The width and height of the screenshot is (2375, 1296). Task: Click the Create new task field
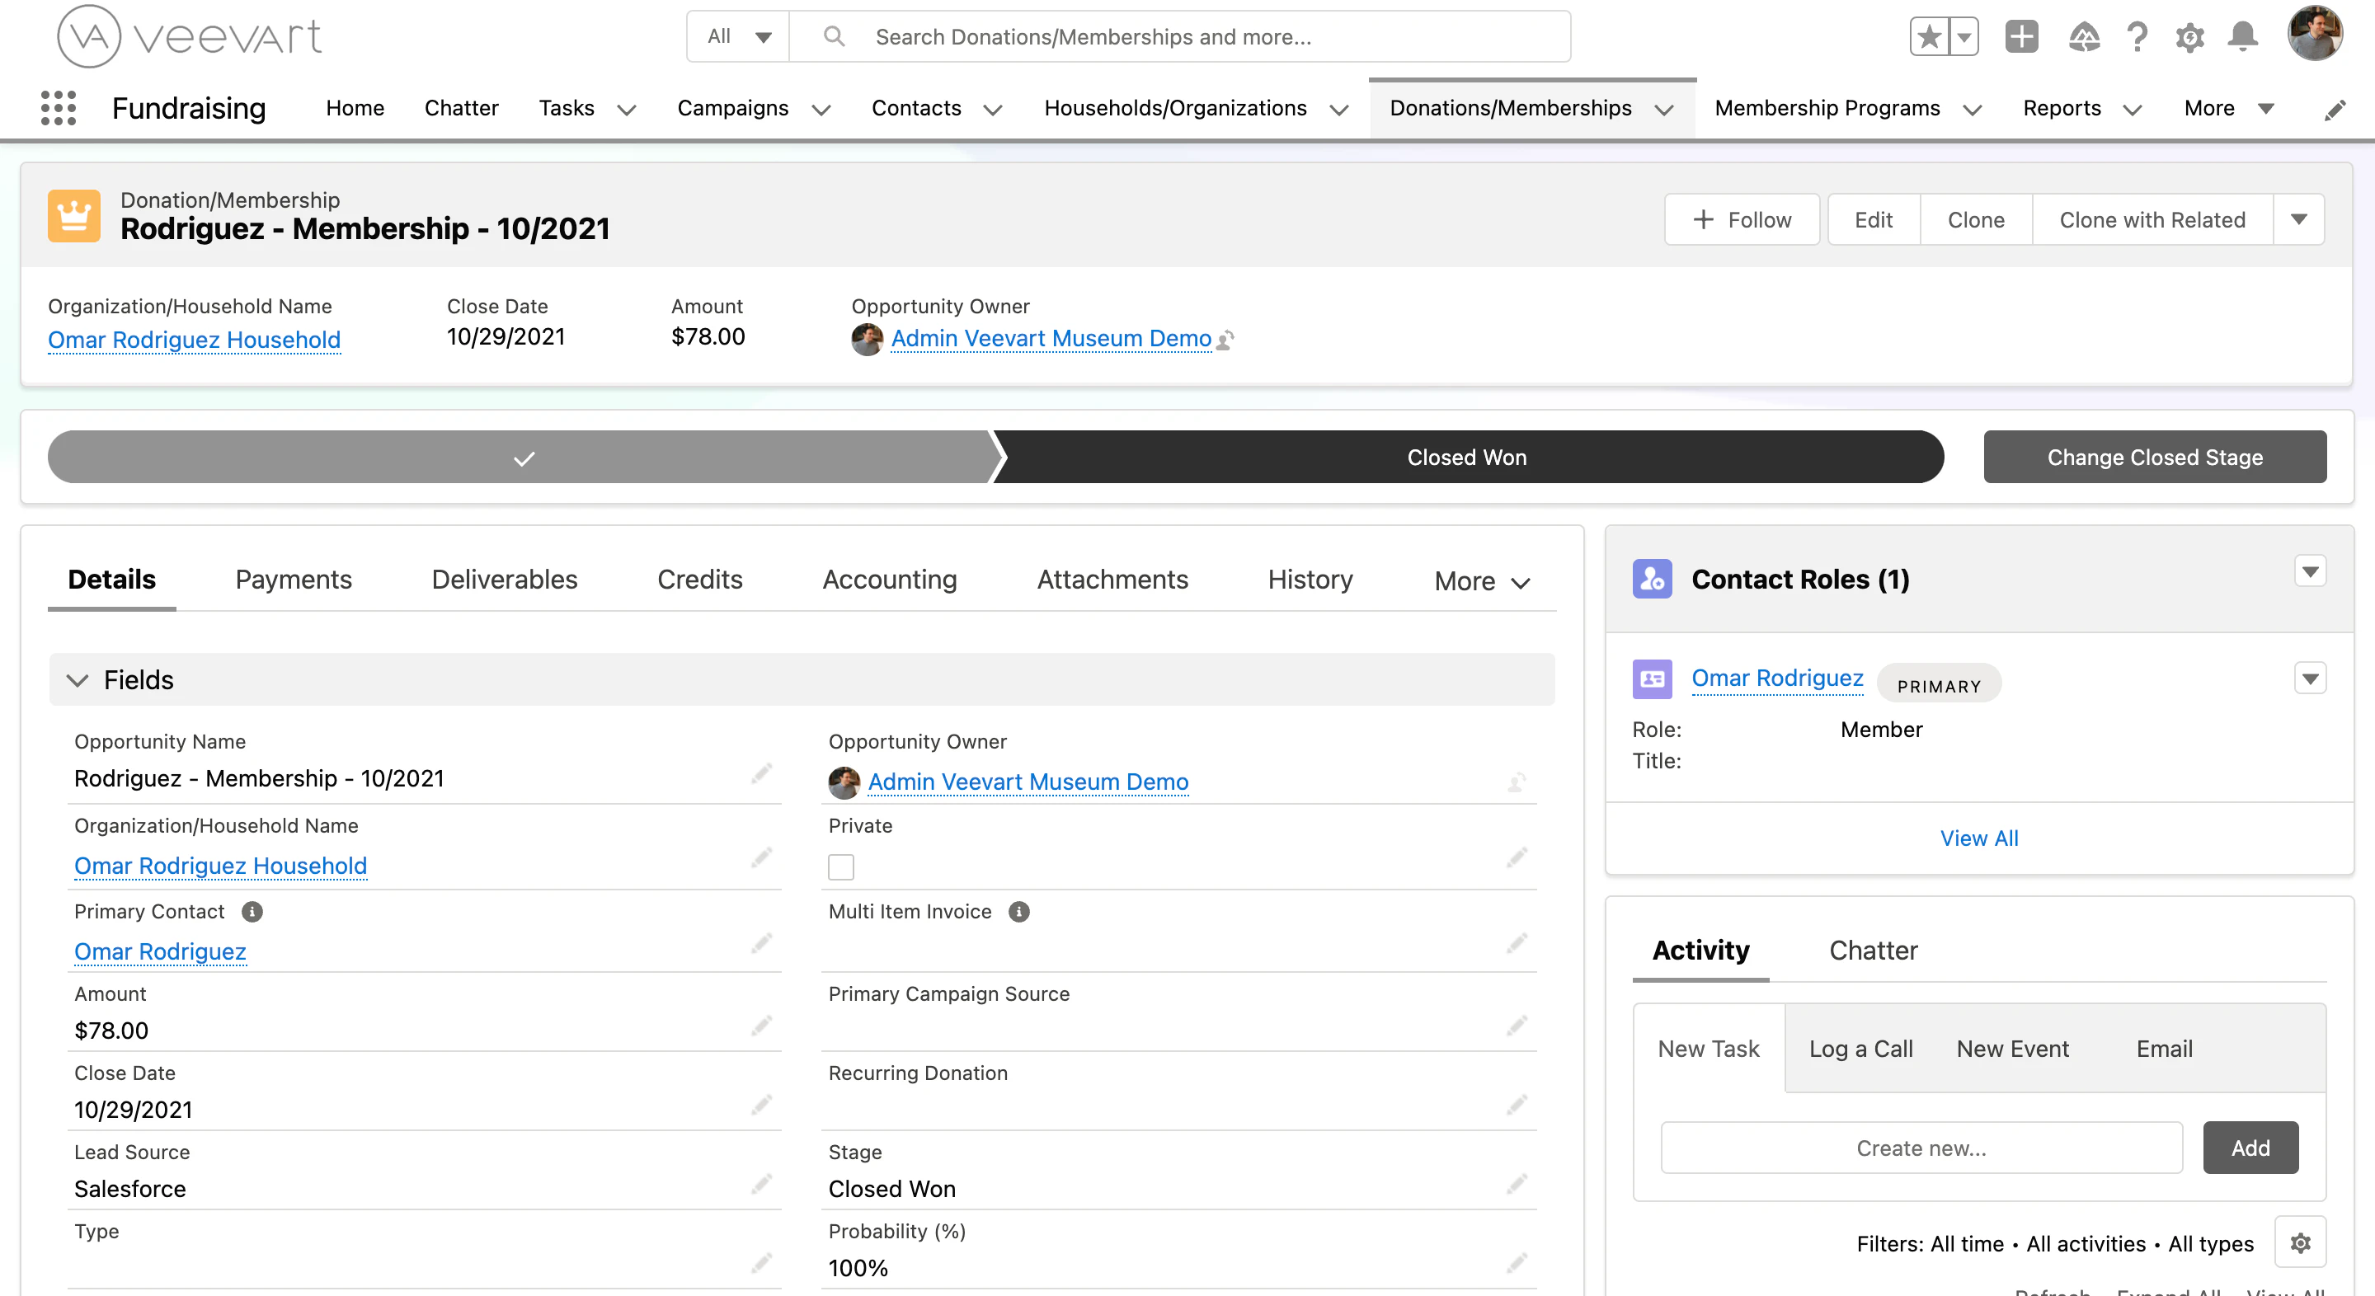coord(1921,1148)
